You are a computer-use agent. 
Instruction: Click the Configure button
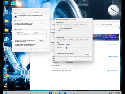click(x=42, y=41)
